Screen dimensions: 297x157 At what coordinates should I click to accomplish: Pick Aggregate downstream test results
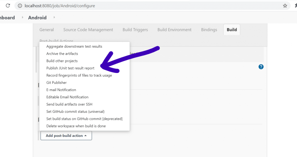[x=74, y=46]
